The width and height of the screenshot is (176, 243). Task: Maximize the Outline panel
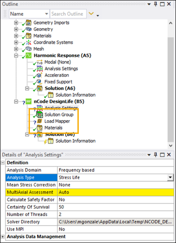(x=162, y=4)
